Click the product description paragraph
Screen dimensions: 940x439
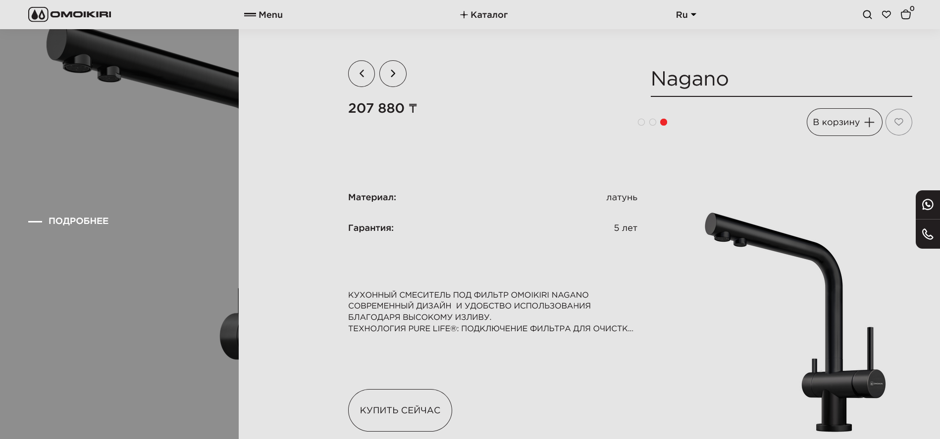pyautogui.click(x=491, y=311)
